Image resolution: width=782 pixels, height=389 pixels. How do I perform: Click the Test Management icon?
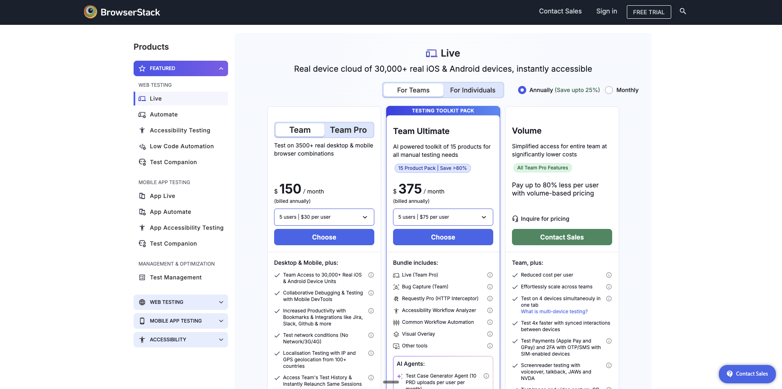pos(142,277)
